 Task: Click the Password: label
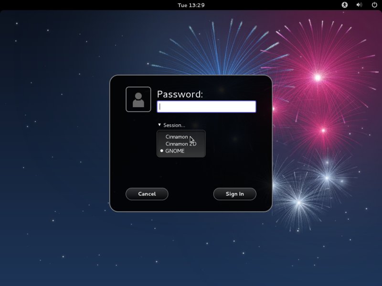180,94
